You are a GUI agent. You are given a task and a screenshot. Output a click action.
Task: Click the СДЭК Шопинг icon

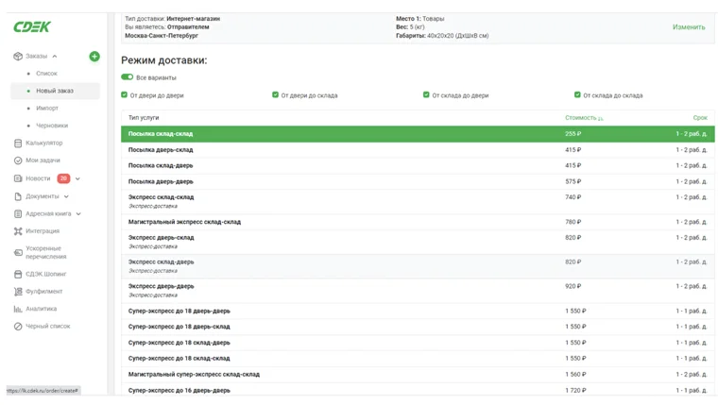coord(18,274)
